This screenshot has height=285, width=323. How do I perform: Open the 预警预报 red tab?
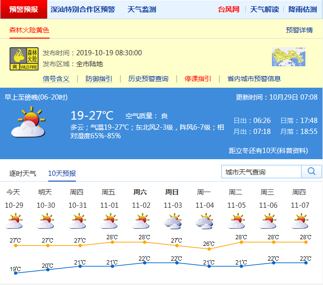24,9
